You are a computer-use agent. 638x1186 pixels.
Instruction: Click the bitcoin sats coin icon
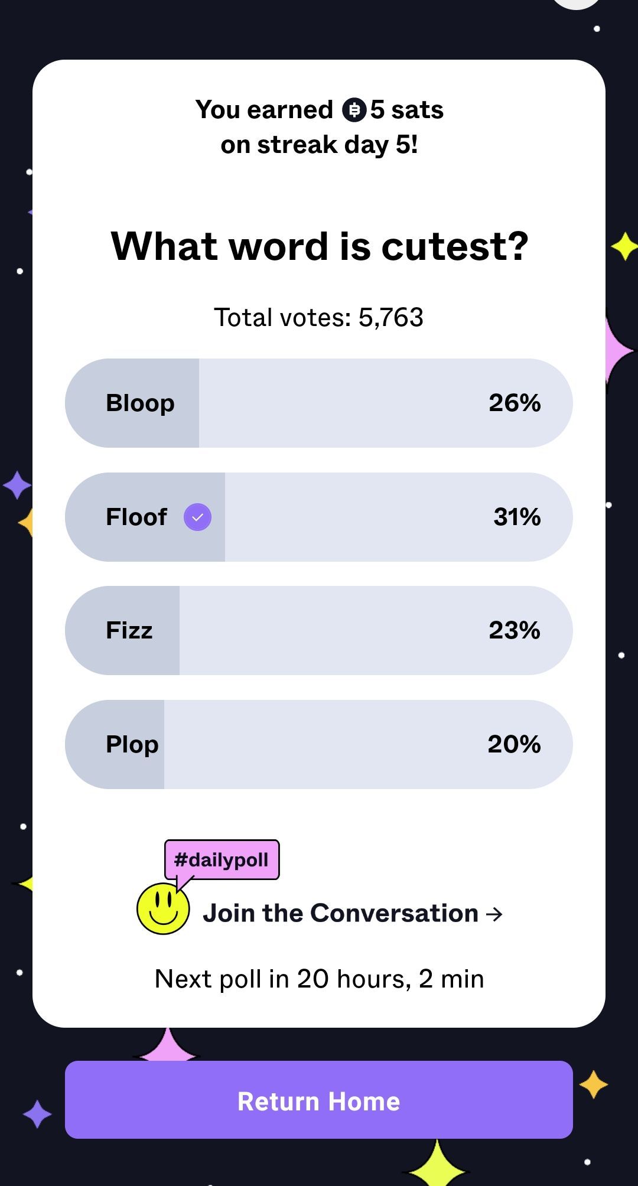point(354,110)
